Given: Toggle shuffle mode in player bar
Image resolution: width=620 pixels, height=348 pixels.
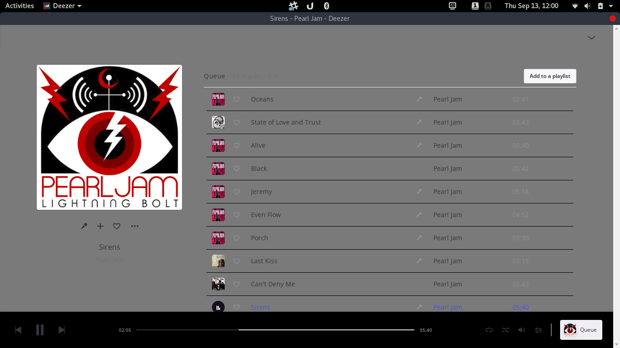Looking at the screenshot, I should point(506,330).
